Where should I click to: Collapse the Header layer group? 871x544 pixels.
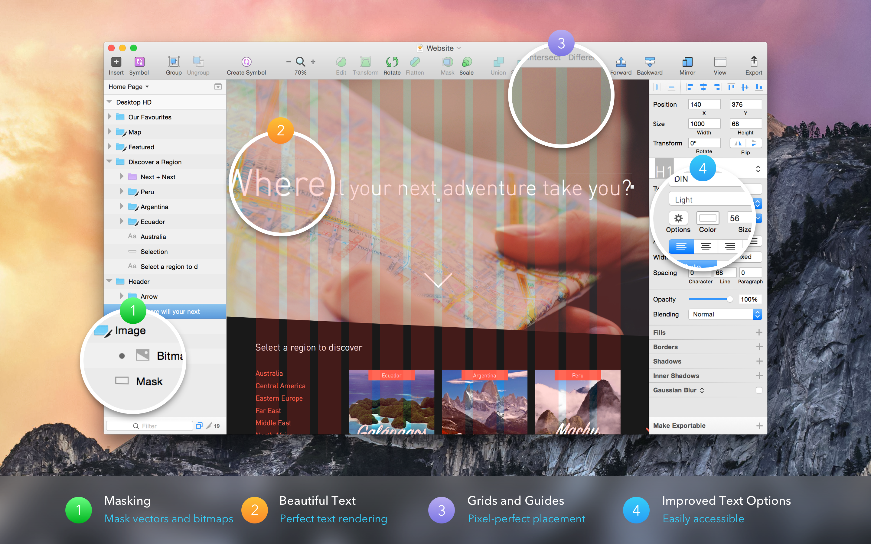point(109,281)
